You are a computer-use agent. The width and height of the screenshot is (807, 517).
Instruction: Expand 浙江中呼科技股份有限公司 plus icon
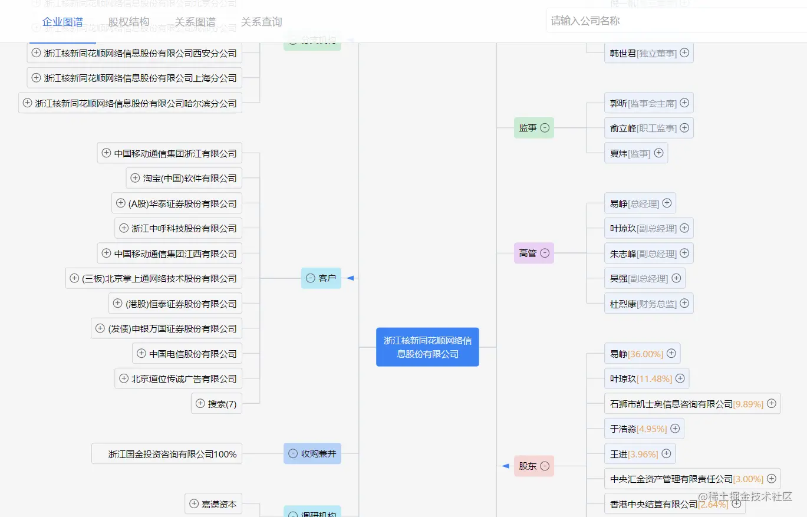[124, 228]
